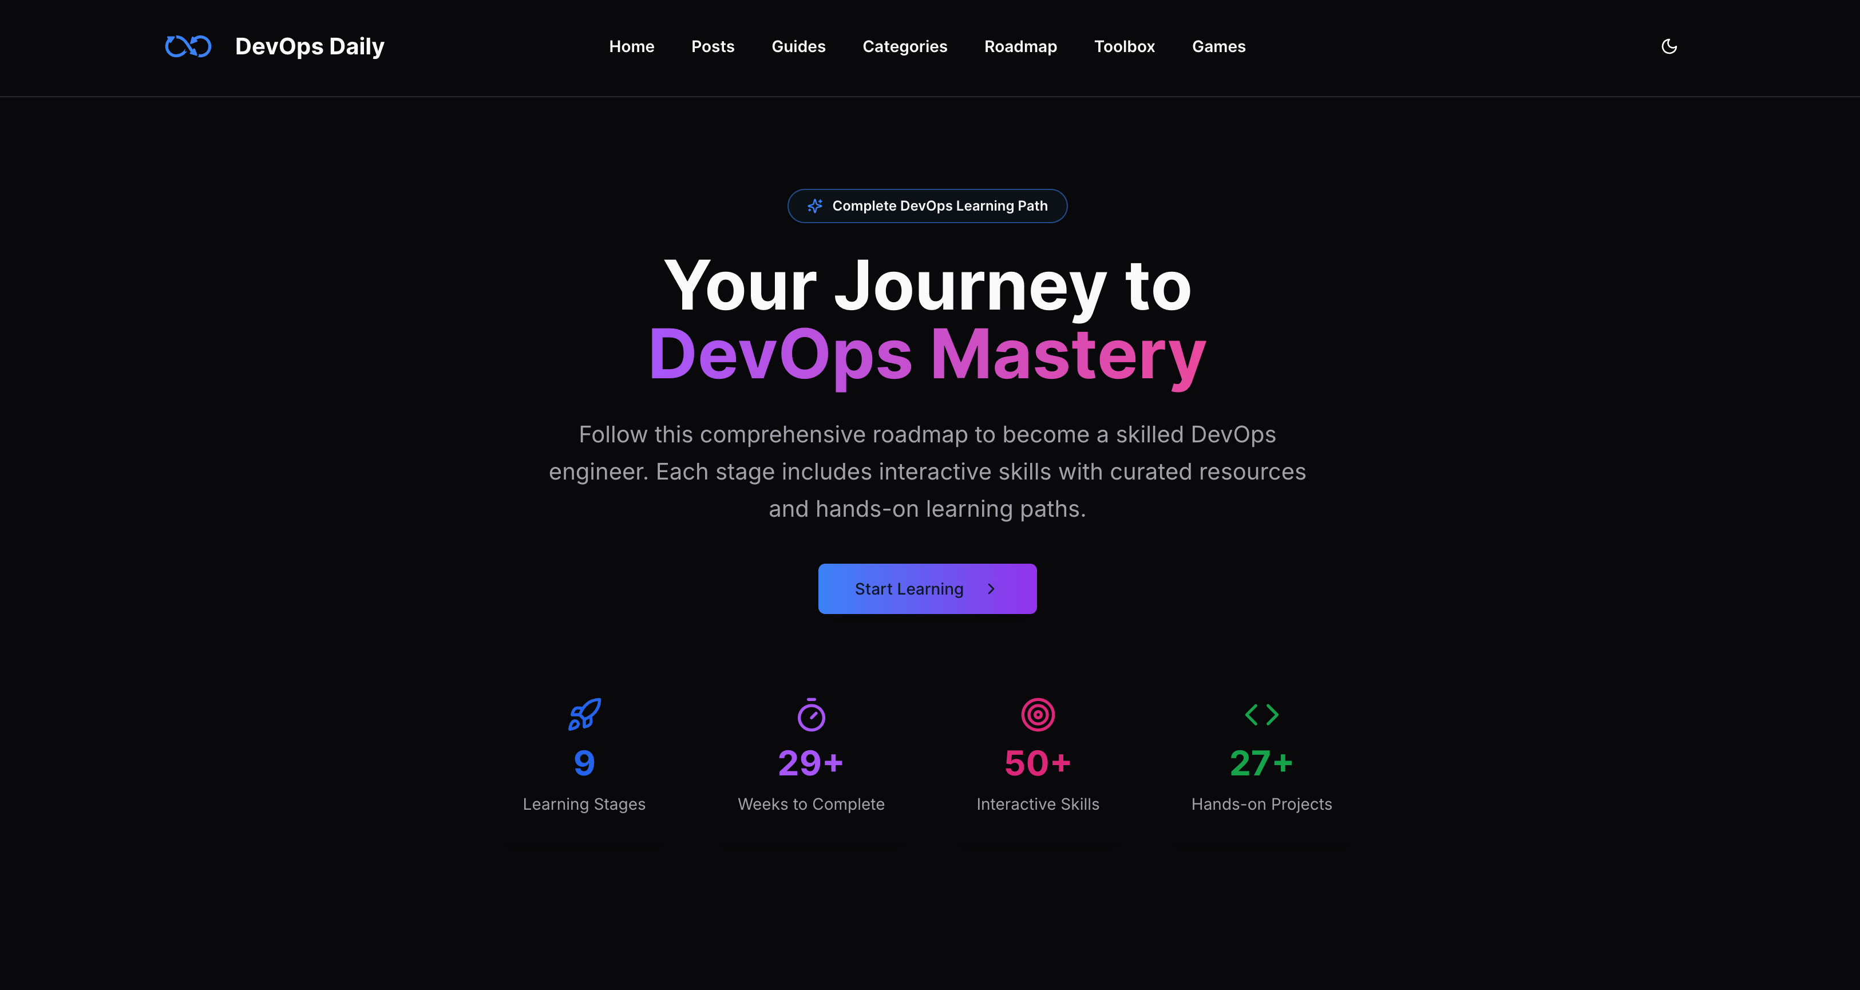1860x990 pixels.
Task: Click the code brackets icon above Hands-on Projects
Action: click(1261, 715)
